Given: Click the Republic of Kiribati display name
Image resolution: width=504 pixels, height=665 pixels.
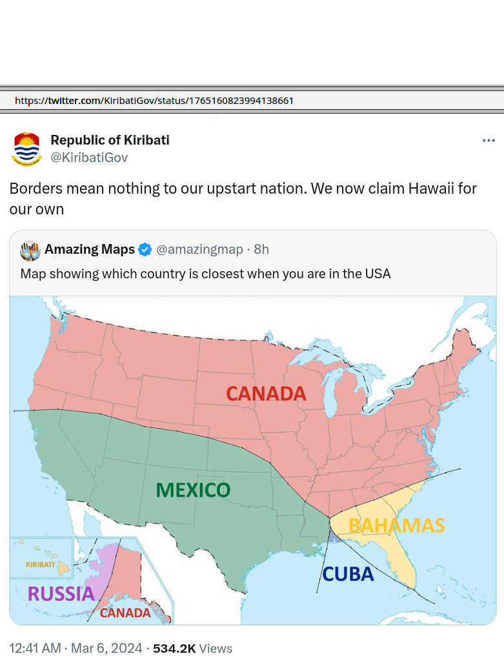Looking at the screenshot, I should (110, 140).
